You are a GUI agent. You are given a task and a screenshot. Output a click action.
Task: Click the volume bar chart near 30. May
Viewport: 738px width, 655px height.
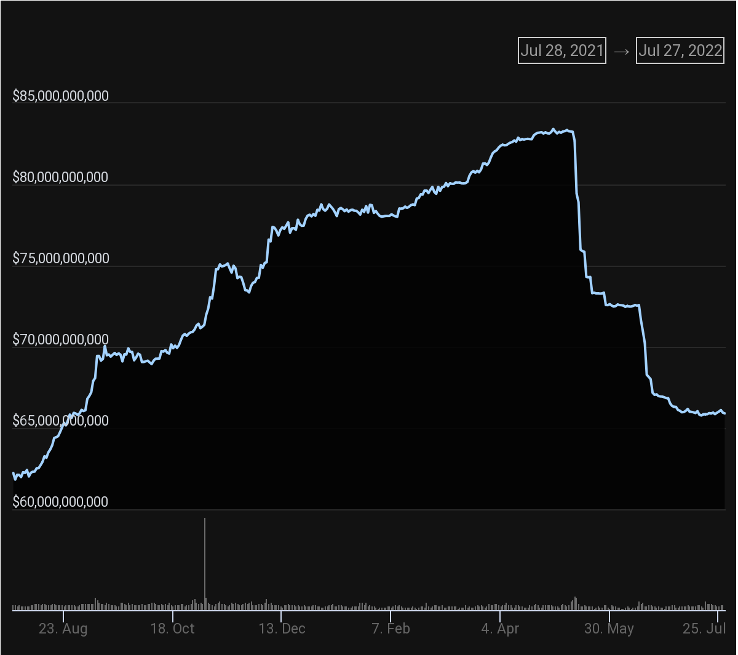[x=610, y=606]
